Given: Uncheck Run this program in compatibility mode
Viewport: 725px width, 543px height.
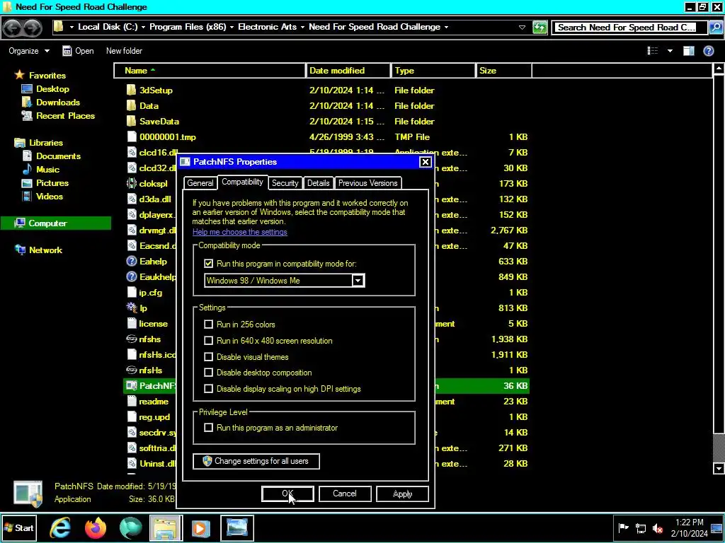Looking at the screenshot, I should tap(209, 264).
